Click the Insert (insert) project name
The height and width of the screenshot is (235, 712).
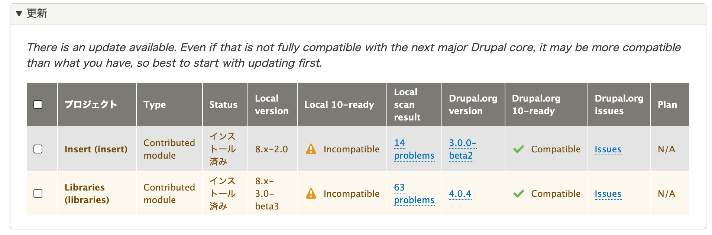(x=96, y=149)
